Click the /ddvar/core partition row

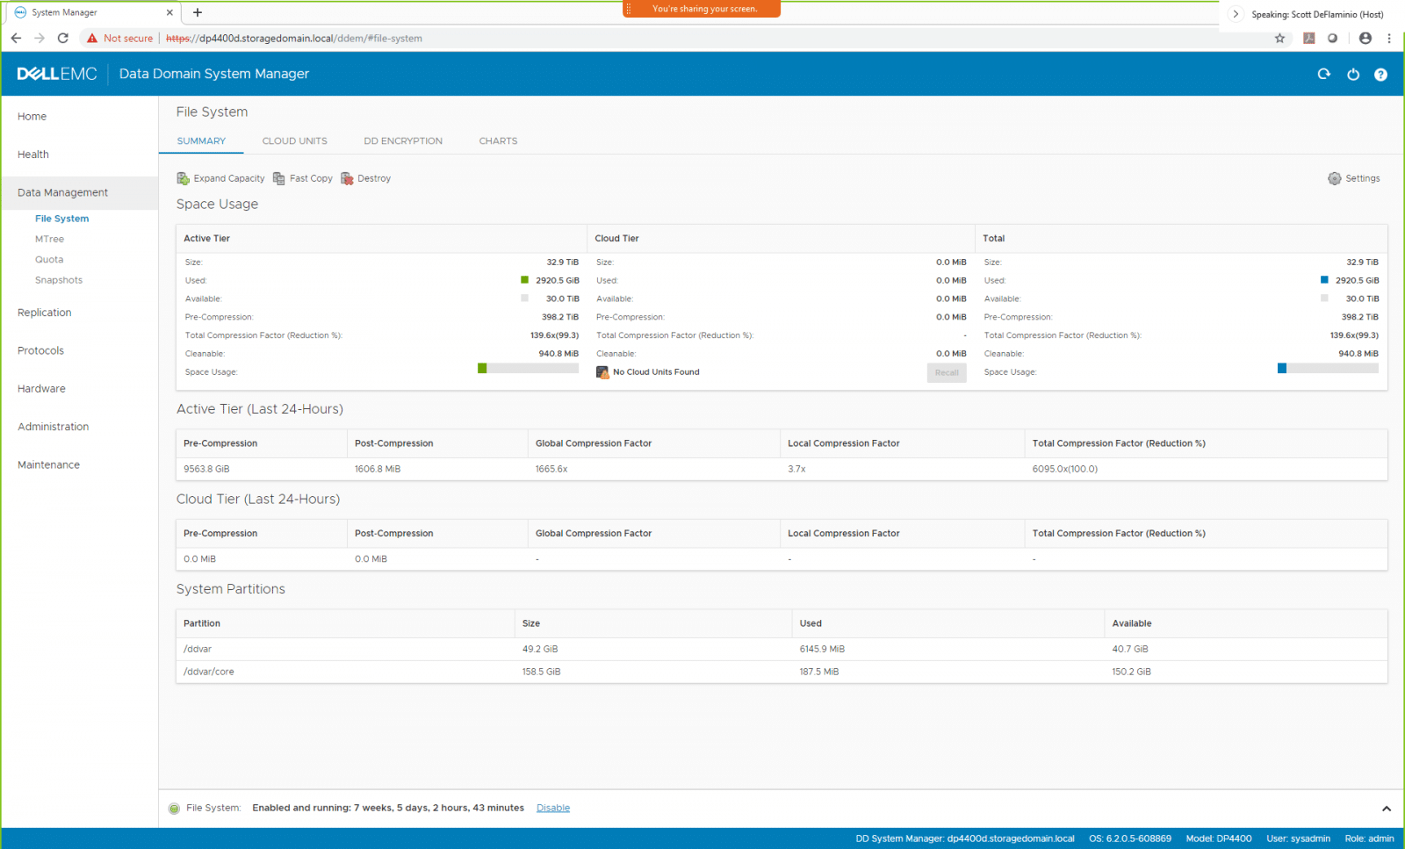[x=782, y=672]
